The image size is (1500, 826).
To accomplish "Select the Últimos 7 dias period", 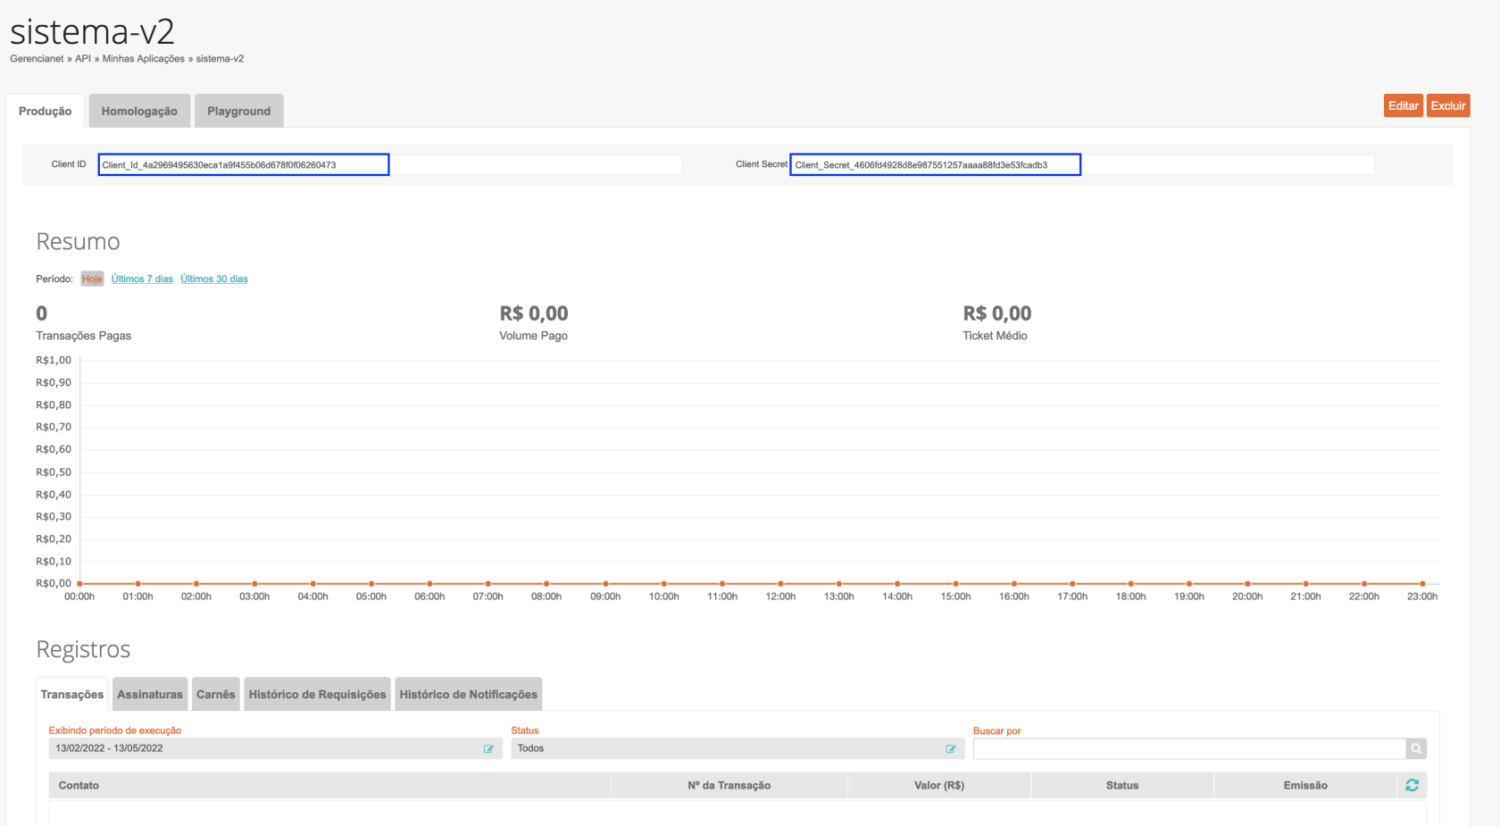I will pyautogui.click(x=142, y=279).
